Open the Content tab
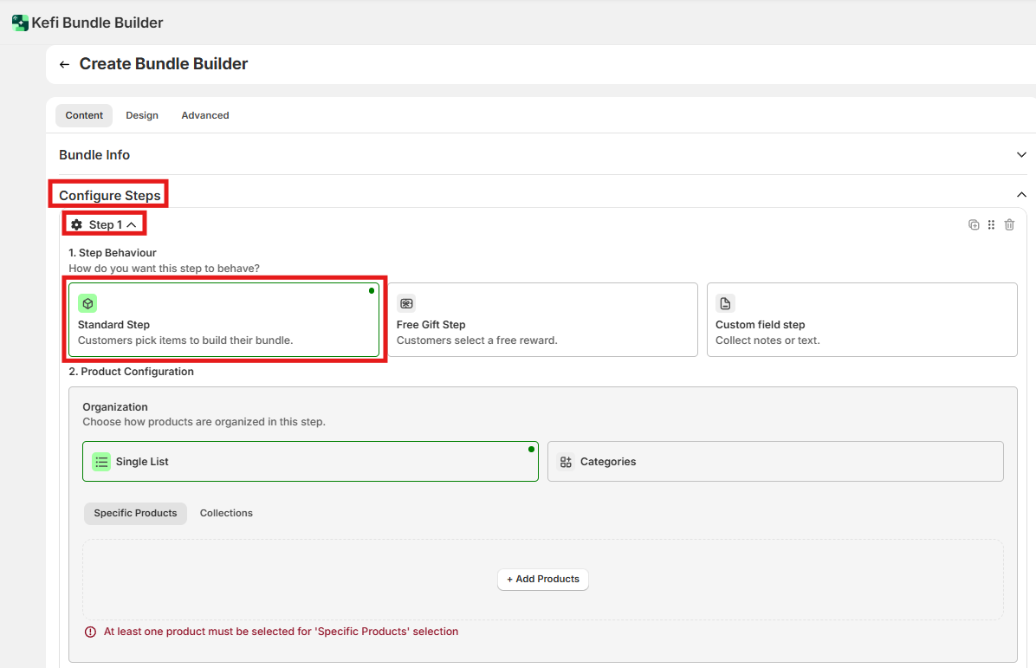 (84, 115)
